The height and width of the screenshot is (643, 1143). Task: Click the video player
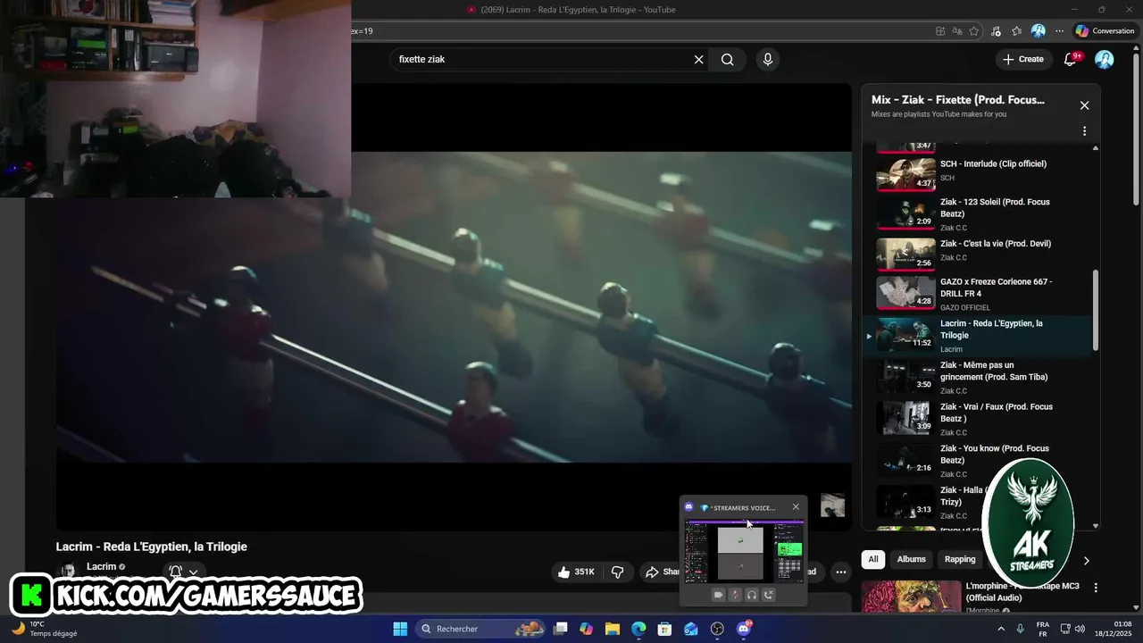click(x=454, y=306)
